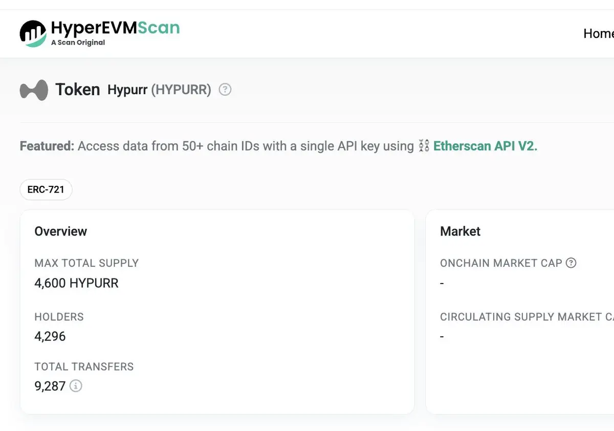Click info icon next to 9,287 transfers

click(76, 385)
